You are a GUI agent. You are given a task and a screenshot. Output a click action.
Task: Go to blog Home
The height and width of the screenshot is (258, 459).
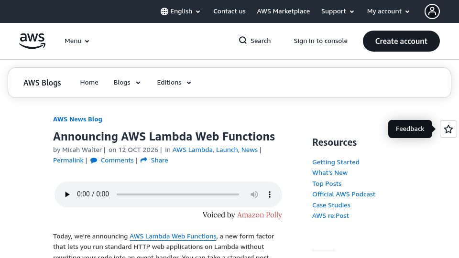tap(89, 83)
